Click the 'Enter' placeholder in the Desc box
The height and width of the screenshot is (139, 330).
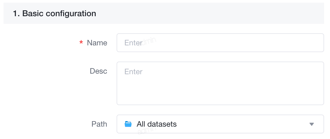coord(133,72)
